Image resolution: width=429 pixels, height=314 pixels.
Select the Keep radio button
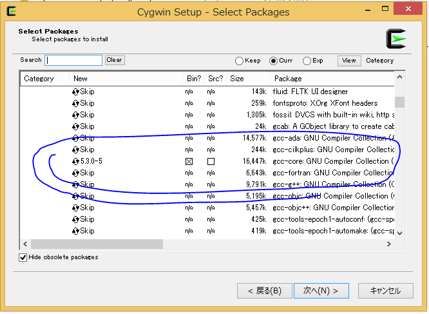tap(239, 61)
